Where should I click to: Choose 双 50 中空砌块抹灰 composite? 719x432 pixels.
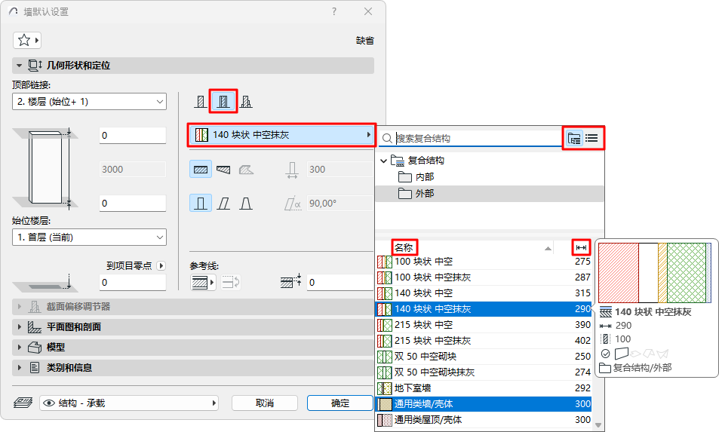[x=484, y=372]
